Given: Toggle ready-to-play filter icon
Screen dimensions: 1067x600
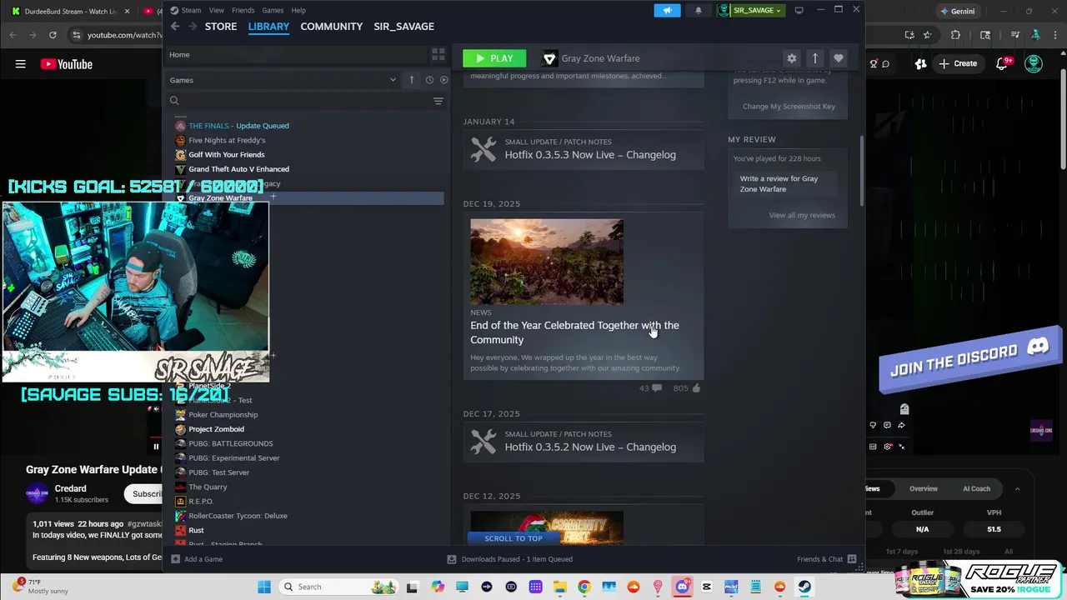Looking at the screenshot, I should pyautogui.click(x=443, y=80).
